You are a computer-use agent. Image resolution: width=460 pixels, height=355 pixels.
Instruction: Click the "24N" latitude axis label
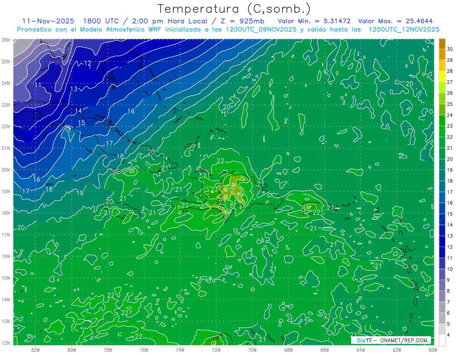tap(6, 83)
